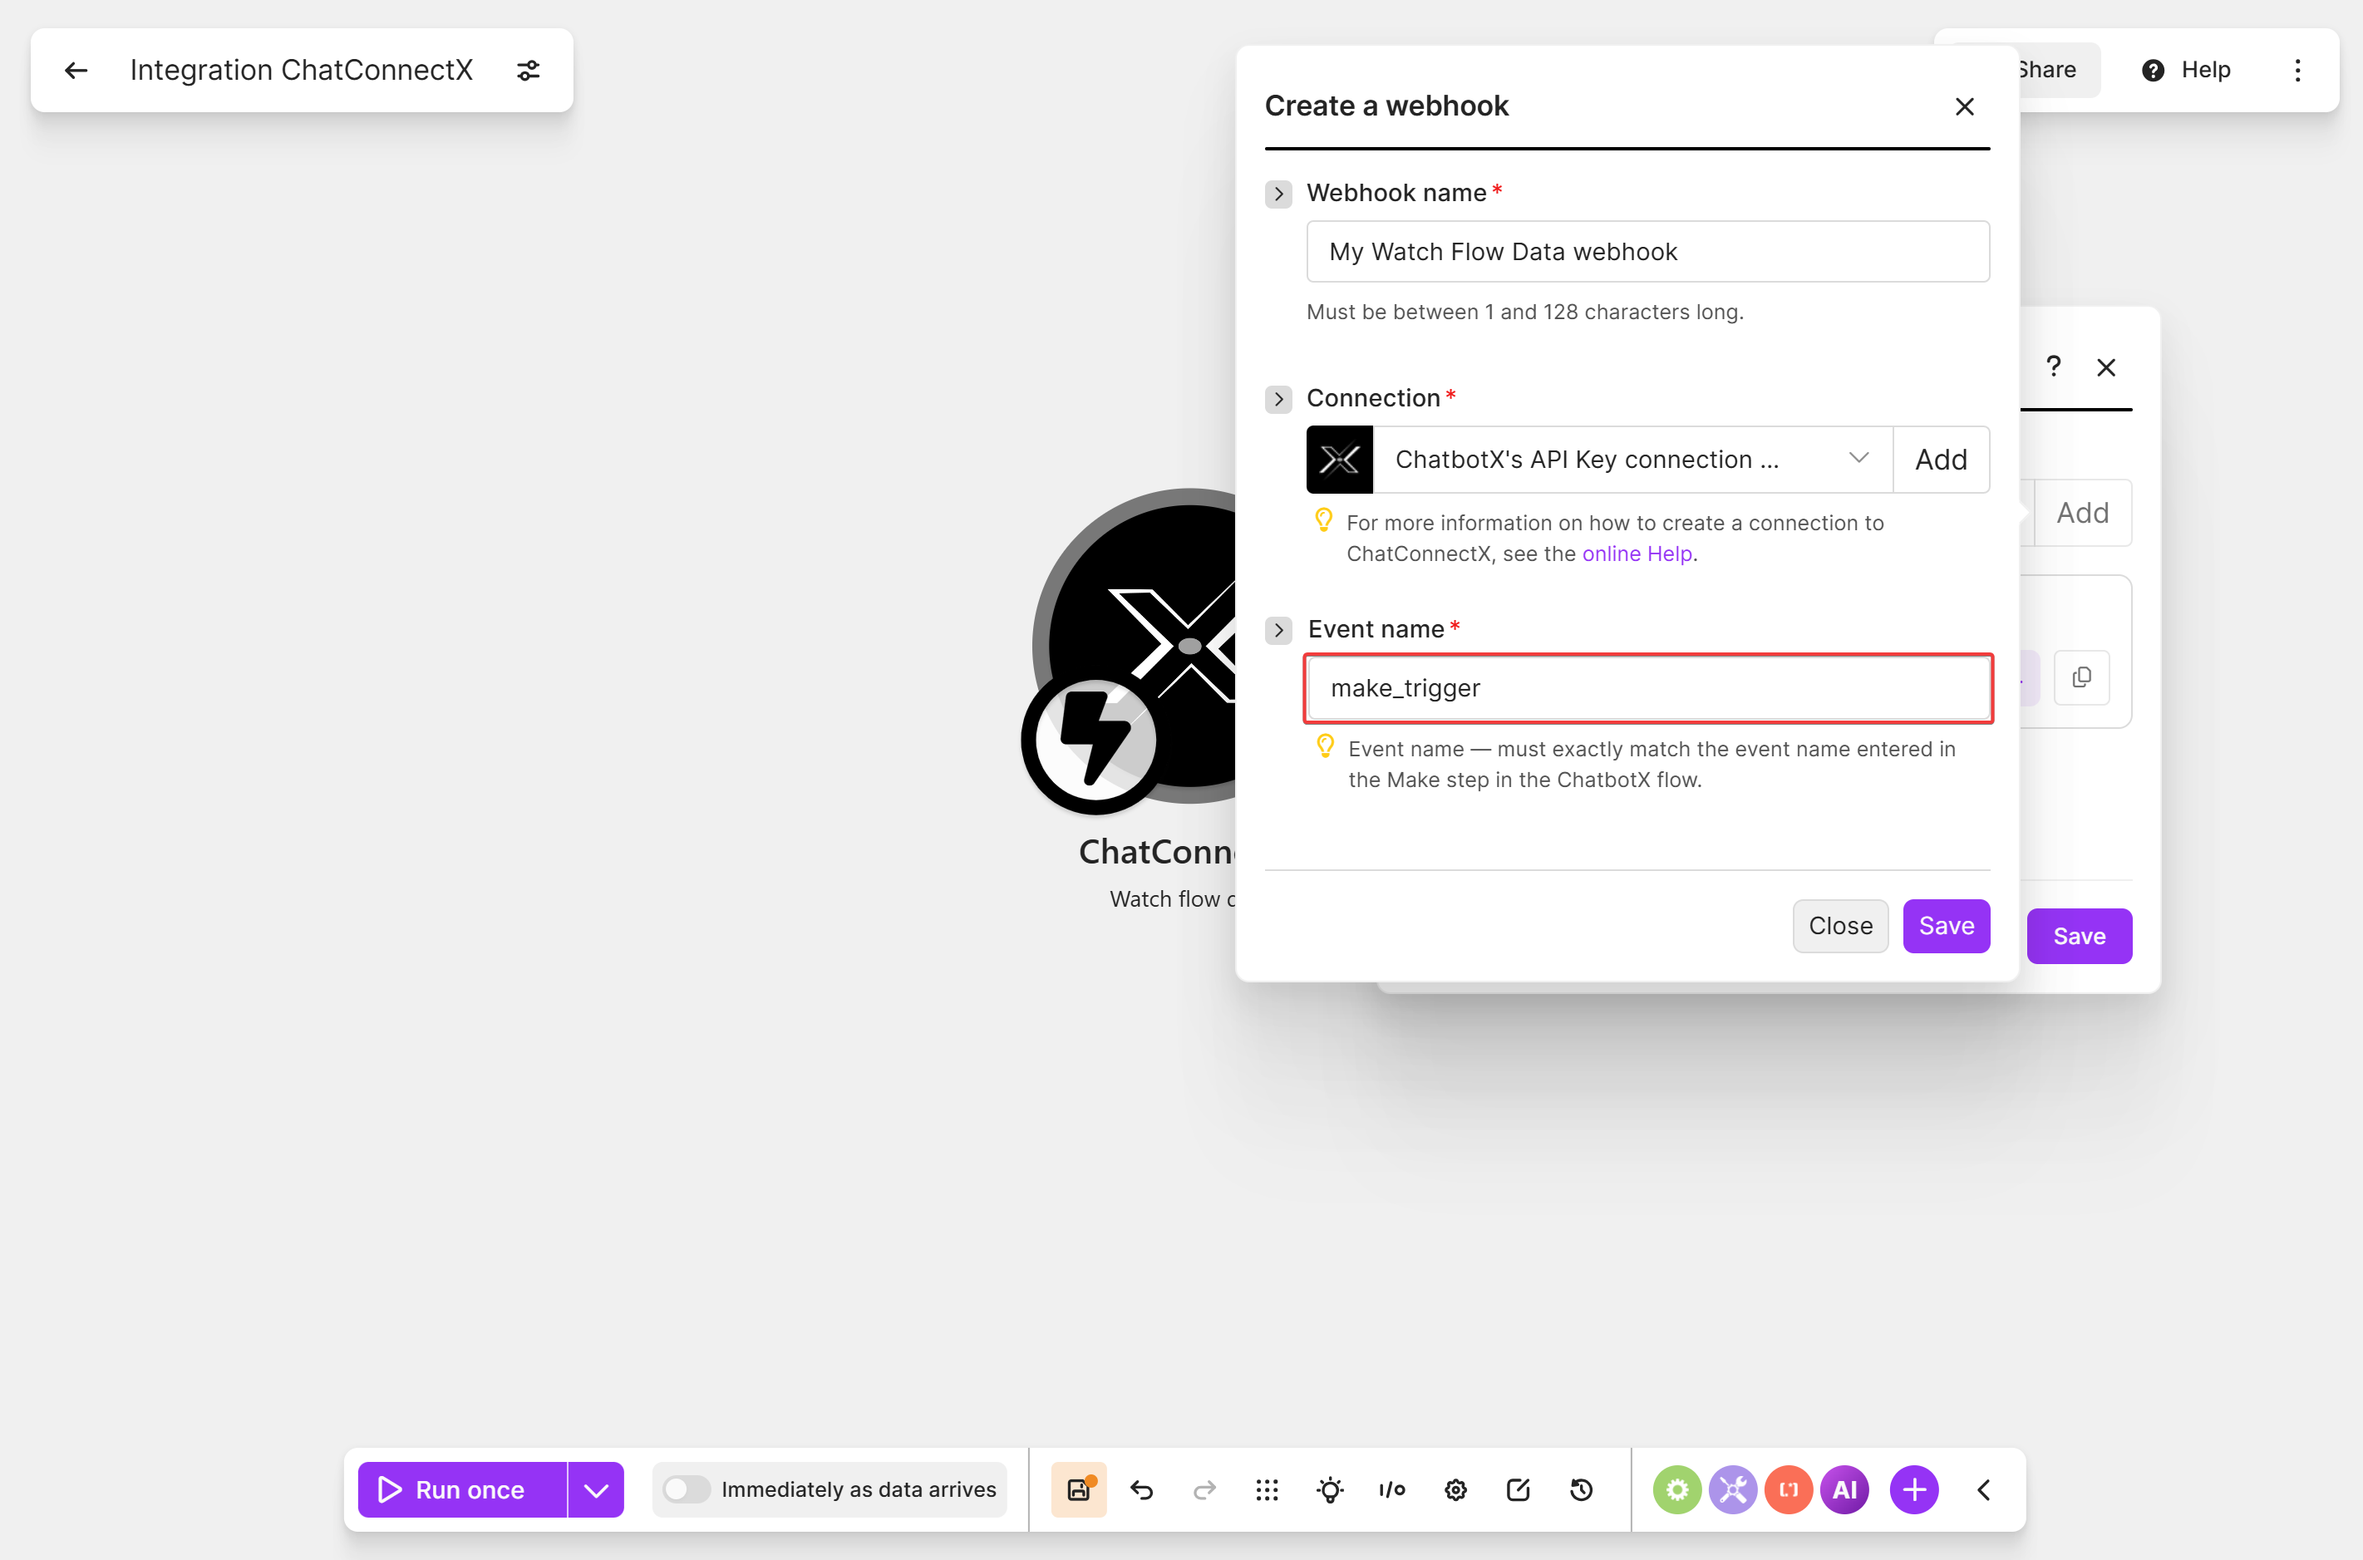Open purple Tools wrench icon
The image size is (2363, 1560).
(1733, 1489)
